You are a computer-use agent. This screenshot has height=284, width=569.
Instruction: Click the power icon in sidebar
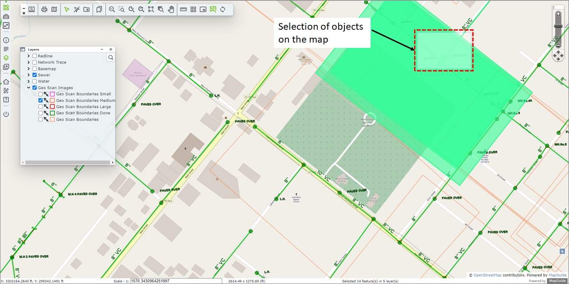point(6,114)
